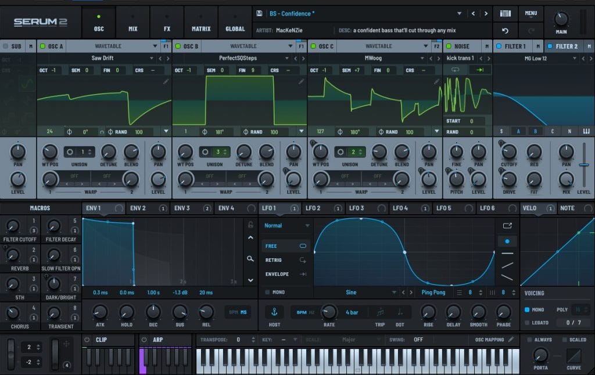Open the LFO Normal mode dropdown
The image size is (595, 375).
[x=287, y=225]
